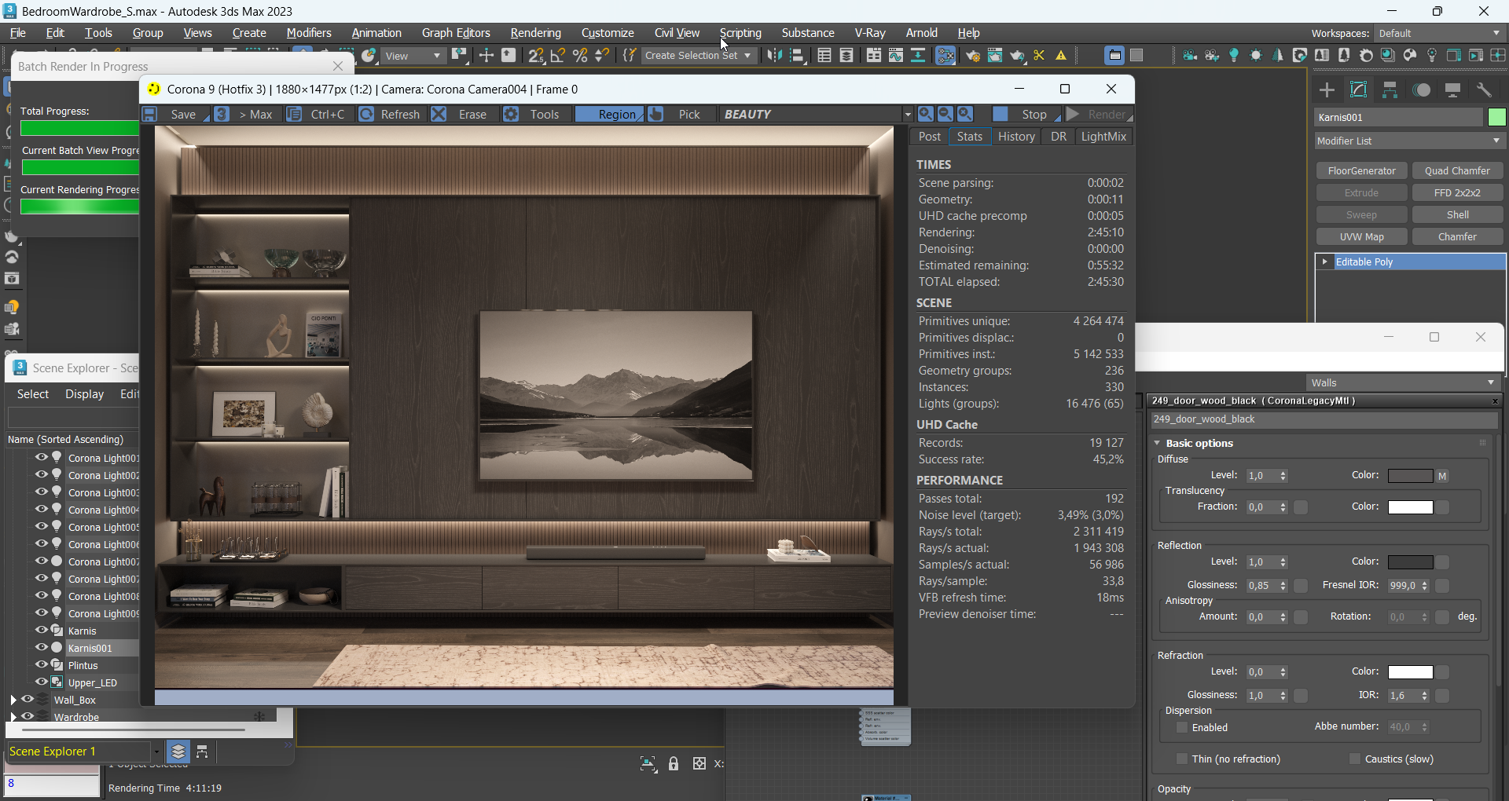Apply the Shell modifier button
The width and height of the screenshot is (1509, 801).
(x=1458, y=214)
